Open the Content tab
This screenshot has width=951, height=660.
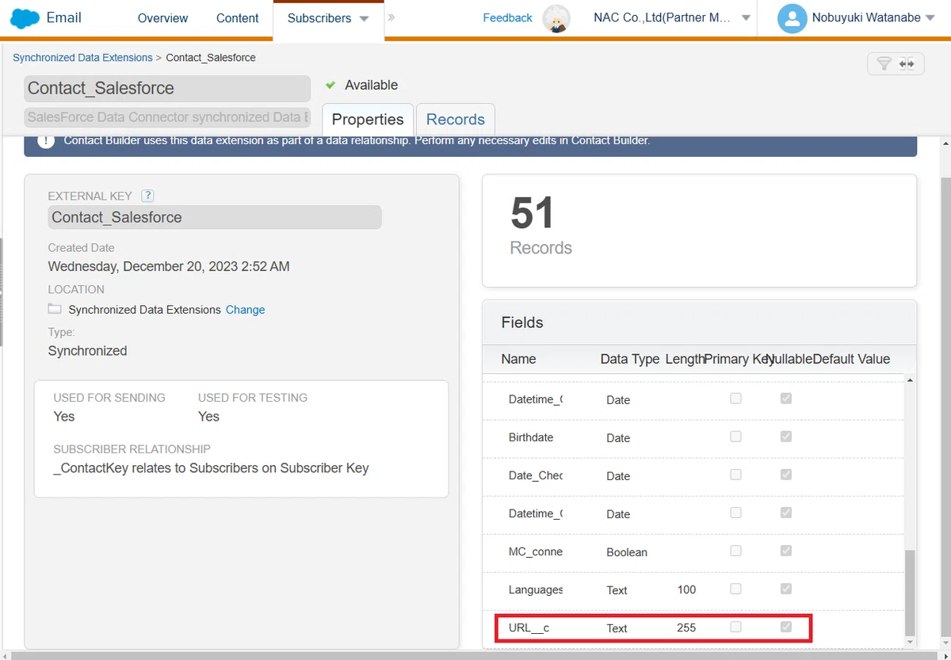pyautogui.click(x=238, y=18)
